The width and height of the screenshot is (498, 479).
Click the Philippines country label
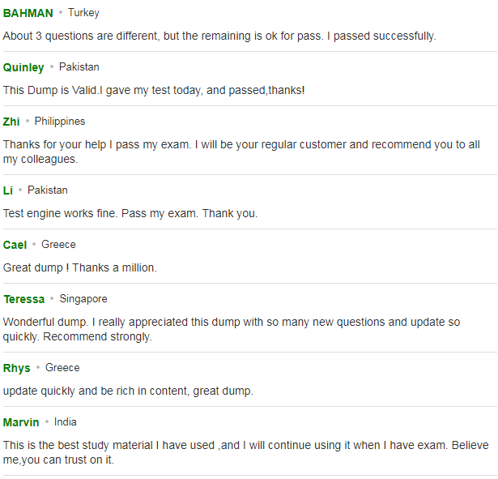[60, 122]
